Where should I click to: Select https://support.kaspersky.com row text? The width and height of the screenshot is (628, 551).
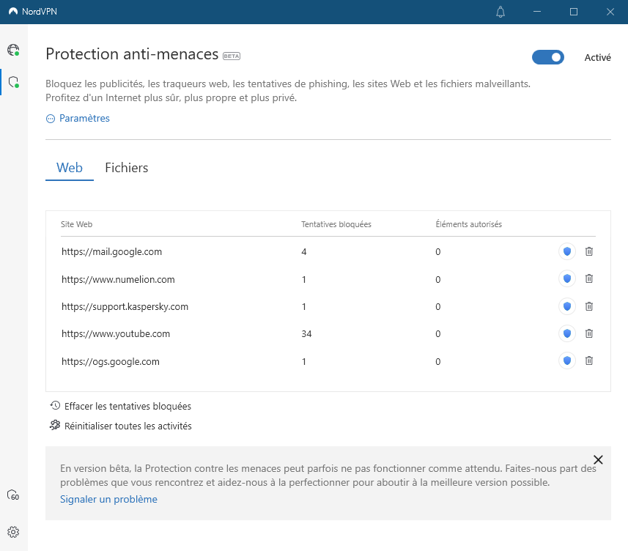point(125,307)
